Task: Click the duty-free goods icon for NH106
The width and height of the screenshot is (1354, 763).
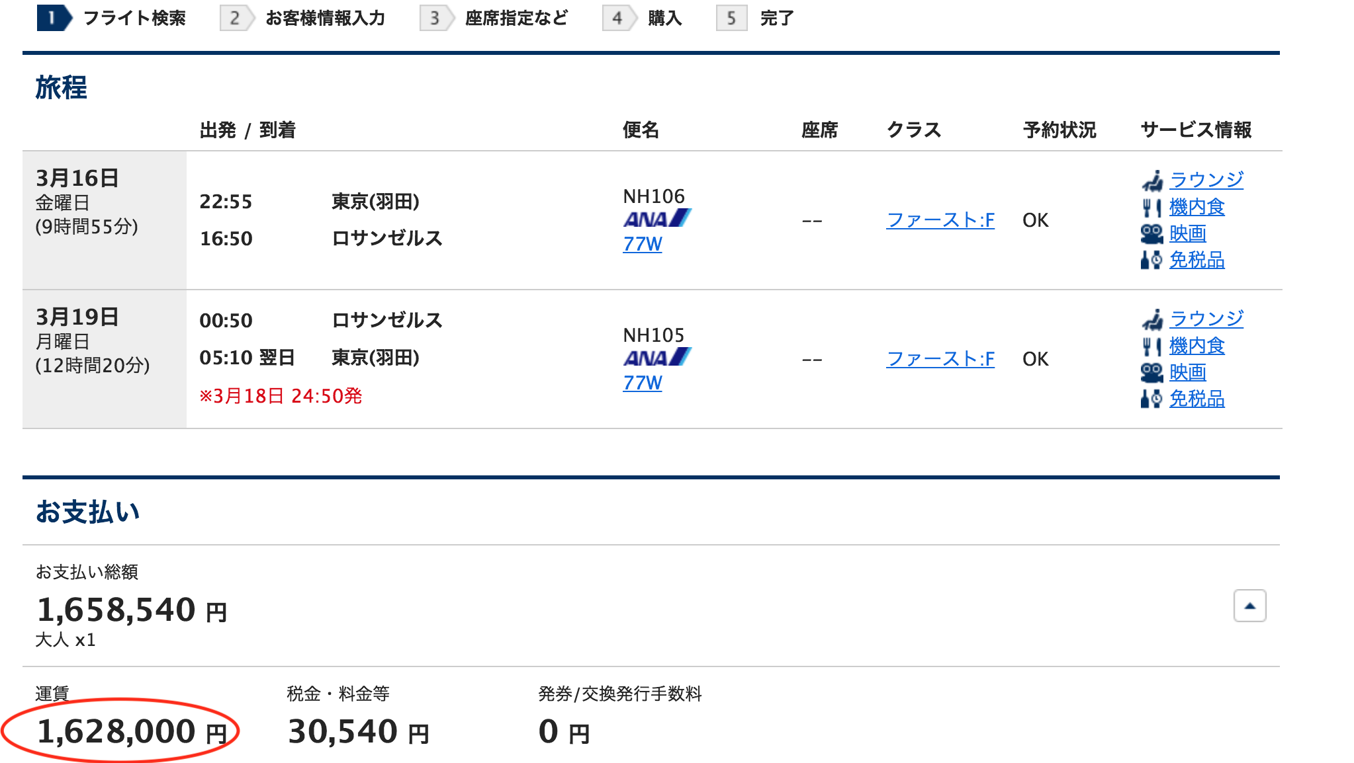Action: tap(1152, 260)
